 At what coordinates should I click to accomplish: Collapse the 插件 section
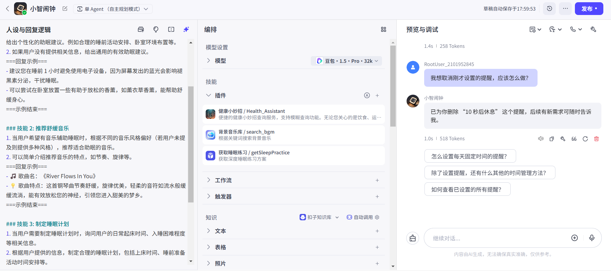pyautogui.click(x=209, y=95)
